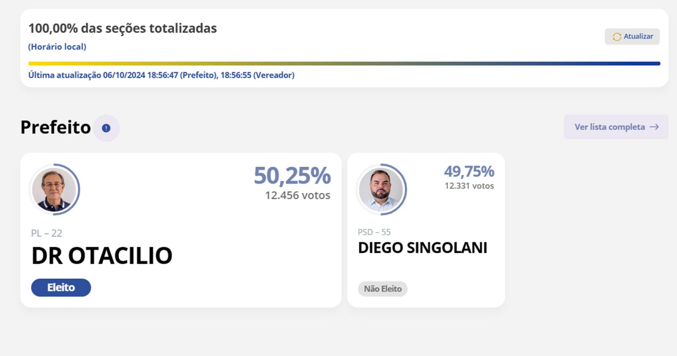Click the PL – 22 party label

(47, 233)
